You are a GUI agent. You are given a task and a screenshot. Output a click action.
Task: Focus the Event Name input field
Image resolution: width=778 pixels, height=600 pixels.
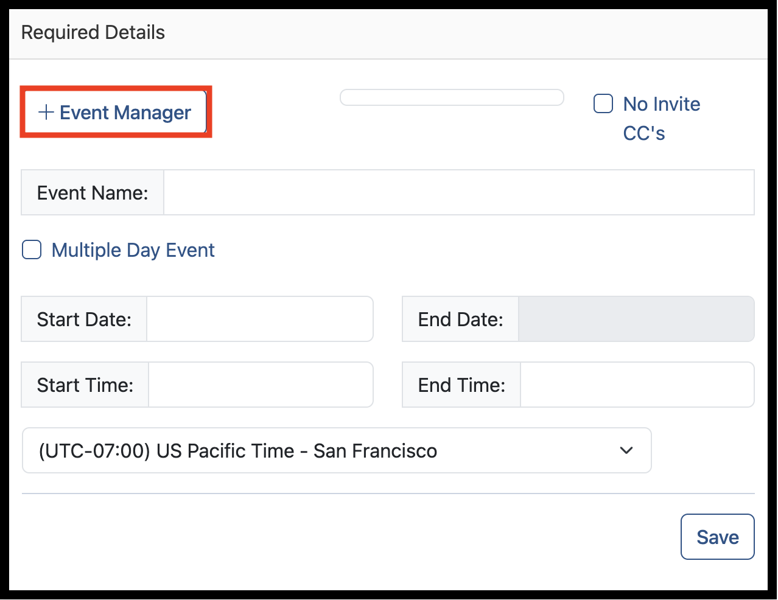[459, 192]
